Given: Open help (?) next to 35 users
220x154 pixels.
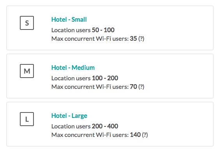Looking at the screenshot, I should click(141, 39).
